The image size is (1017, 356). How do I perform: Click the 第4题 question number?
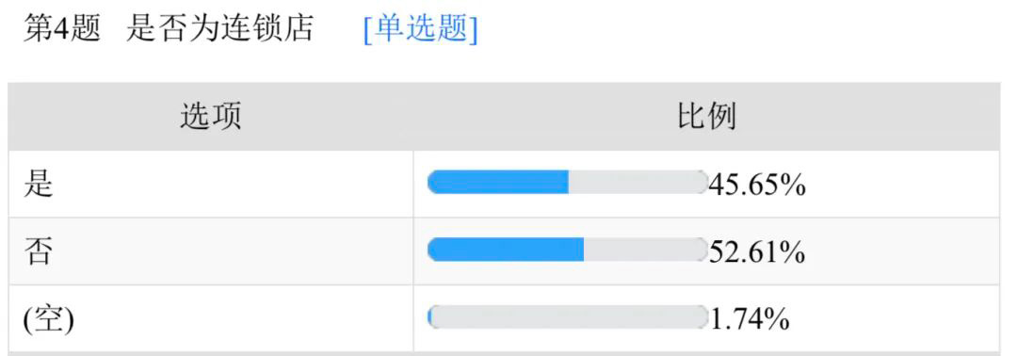(x=62, y=28)
